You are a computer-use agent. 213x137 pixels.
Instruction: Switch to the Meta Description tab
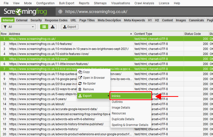[109, 20]
